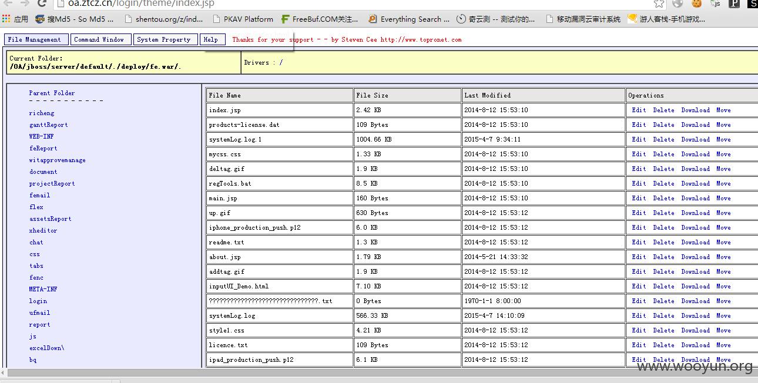This screenshot has width=758, height=383.
Task: Open the WEB-INF folder
Action: pos(41,136)
